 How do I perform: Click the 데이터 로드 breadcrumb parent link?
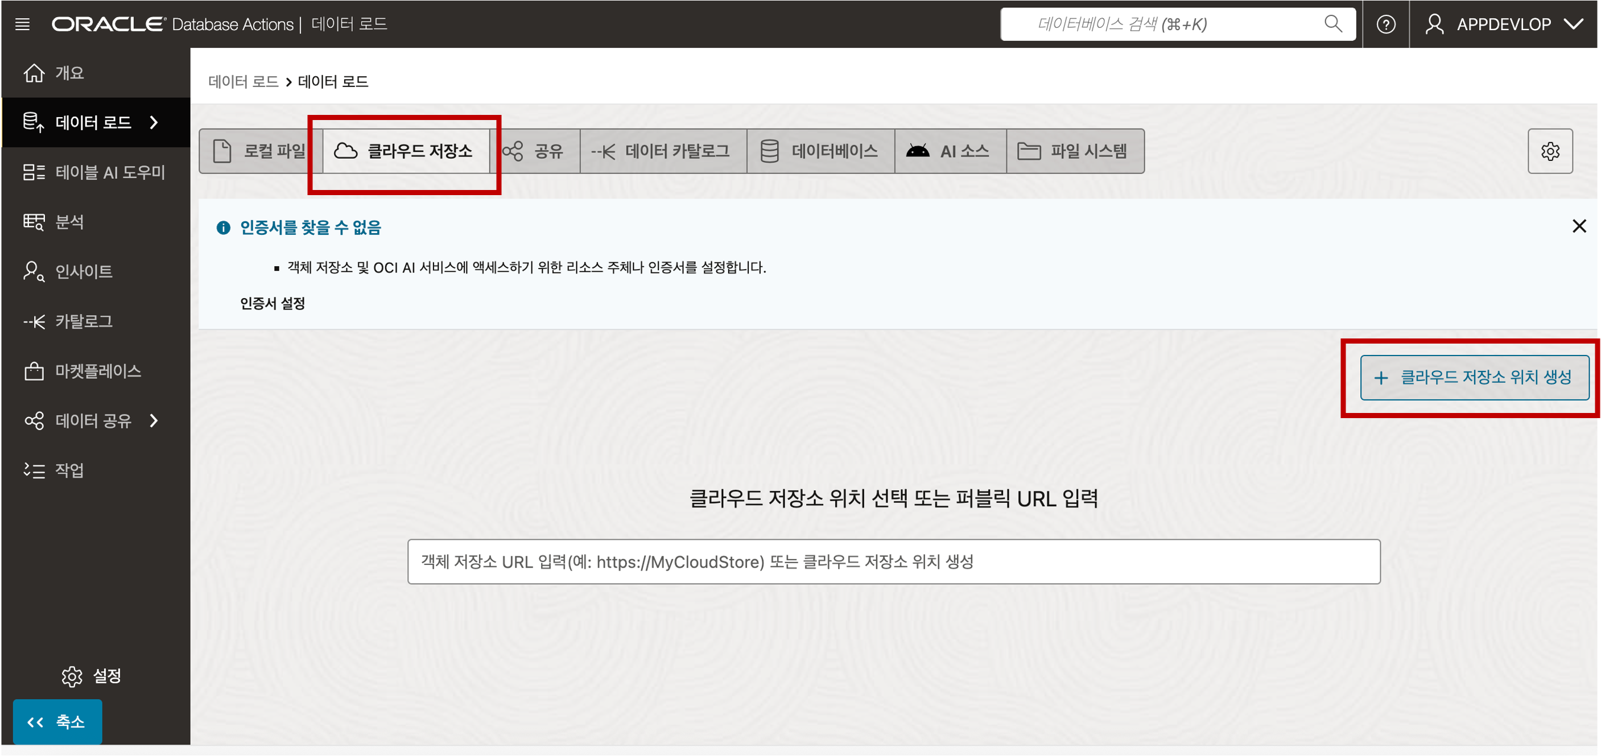click(243, 81)
